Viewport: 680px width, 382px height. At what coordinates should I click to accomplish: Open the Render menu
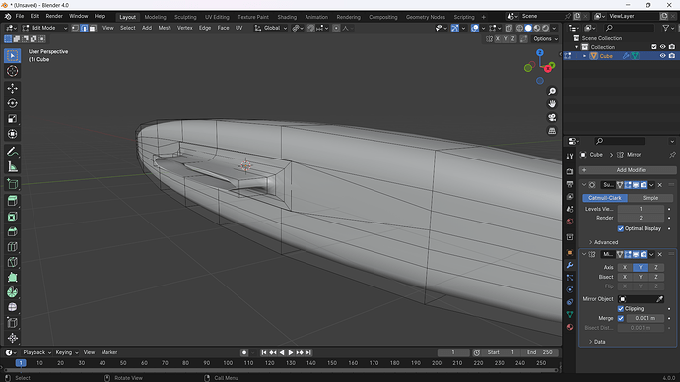tap(54, 16)
